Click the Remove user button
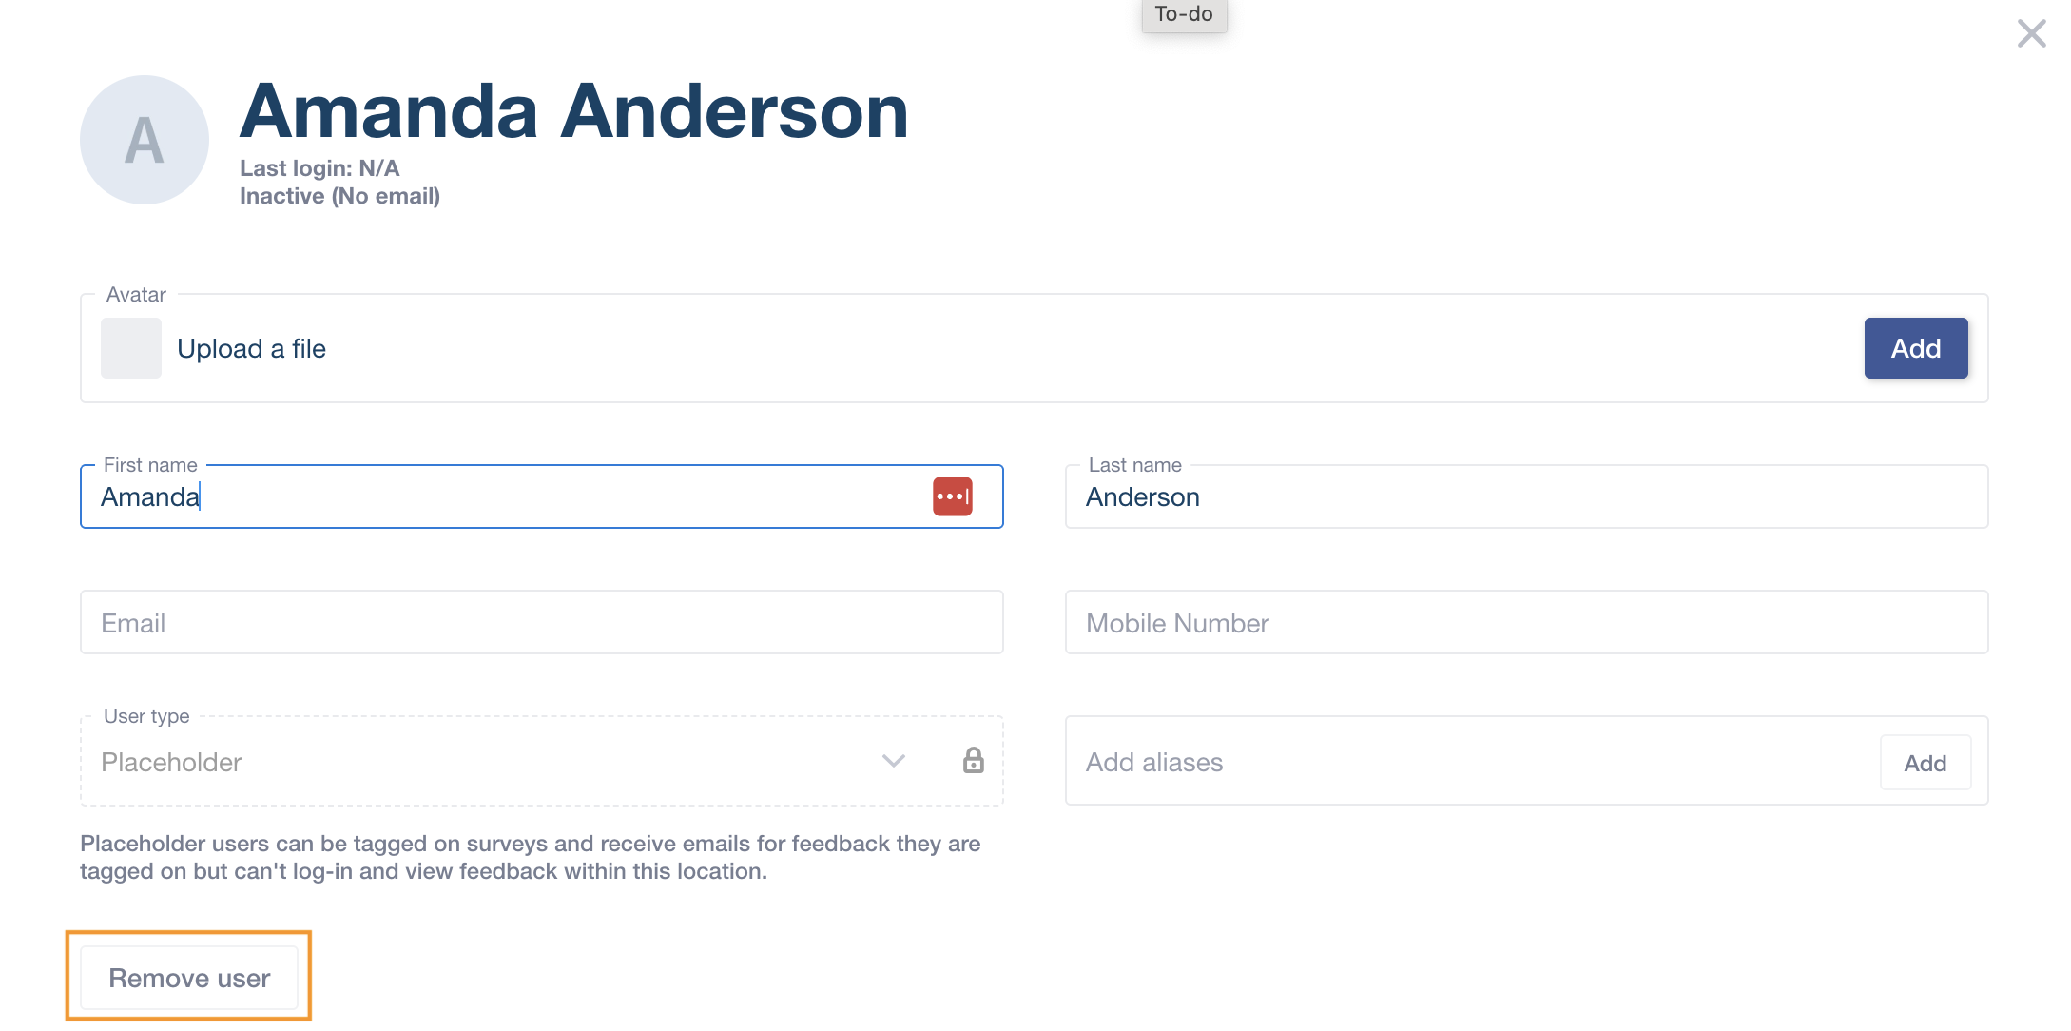 (x=189, y=978)
